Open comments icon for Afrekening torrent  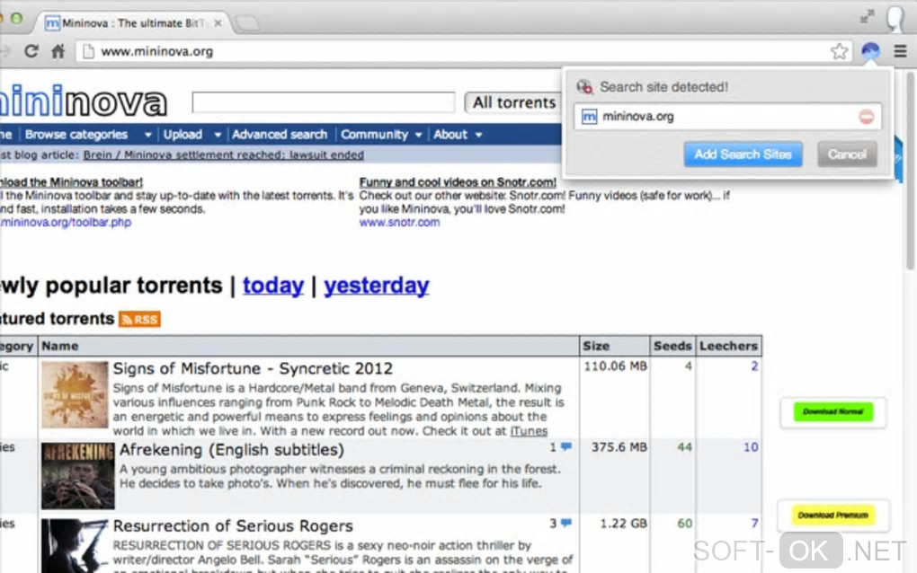tap(566, 447)
